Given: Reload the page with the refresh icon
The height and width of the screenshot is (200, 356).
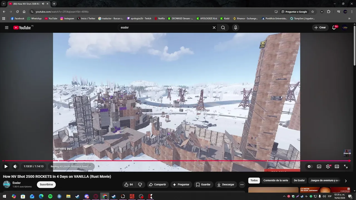Looking at the screenshot, I should pos(17,12).
